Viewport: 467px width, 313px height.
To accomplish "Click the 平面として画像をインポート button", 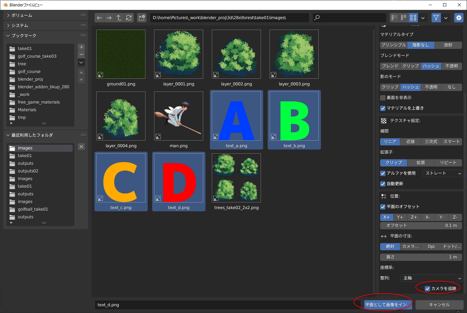I will (x=388, y=305).
